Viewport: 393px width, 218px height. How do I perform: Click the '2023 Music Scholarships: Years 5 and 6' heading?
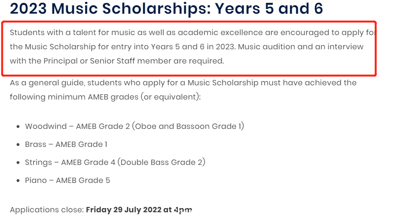coord(166,8)
